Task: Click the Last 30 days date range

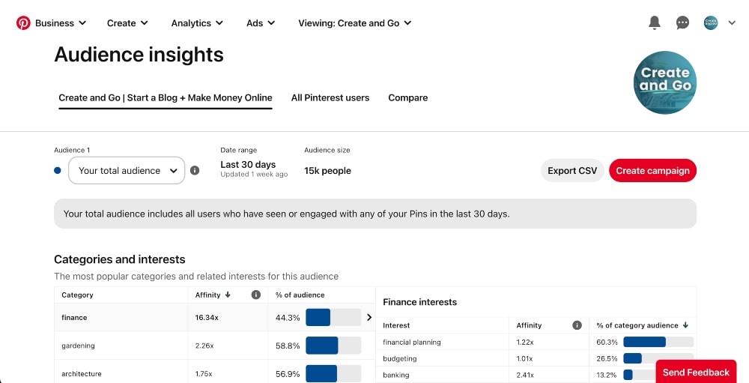Action: tap(248, 164)
